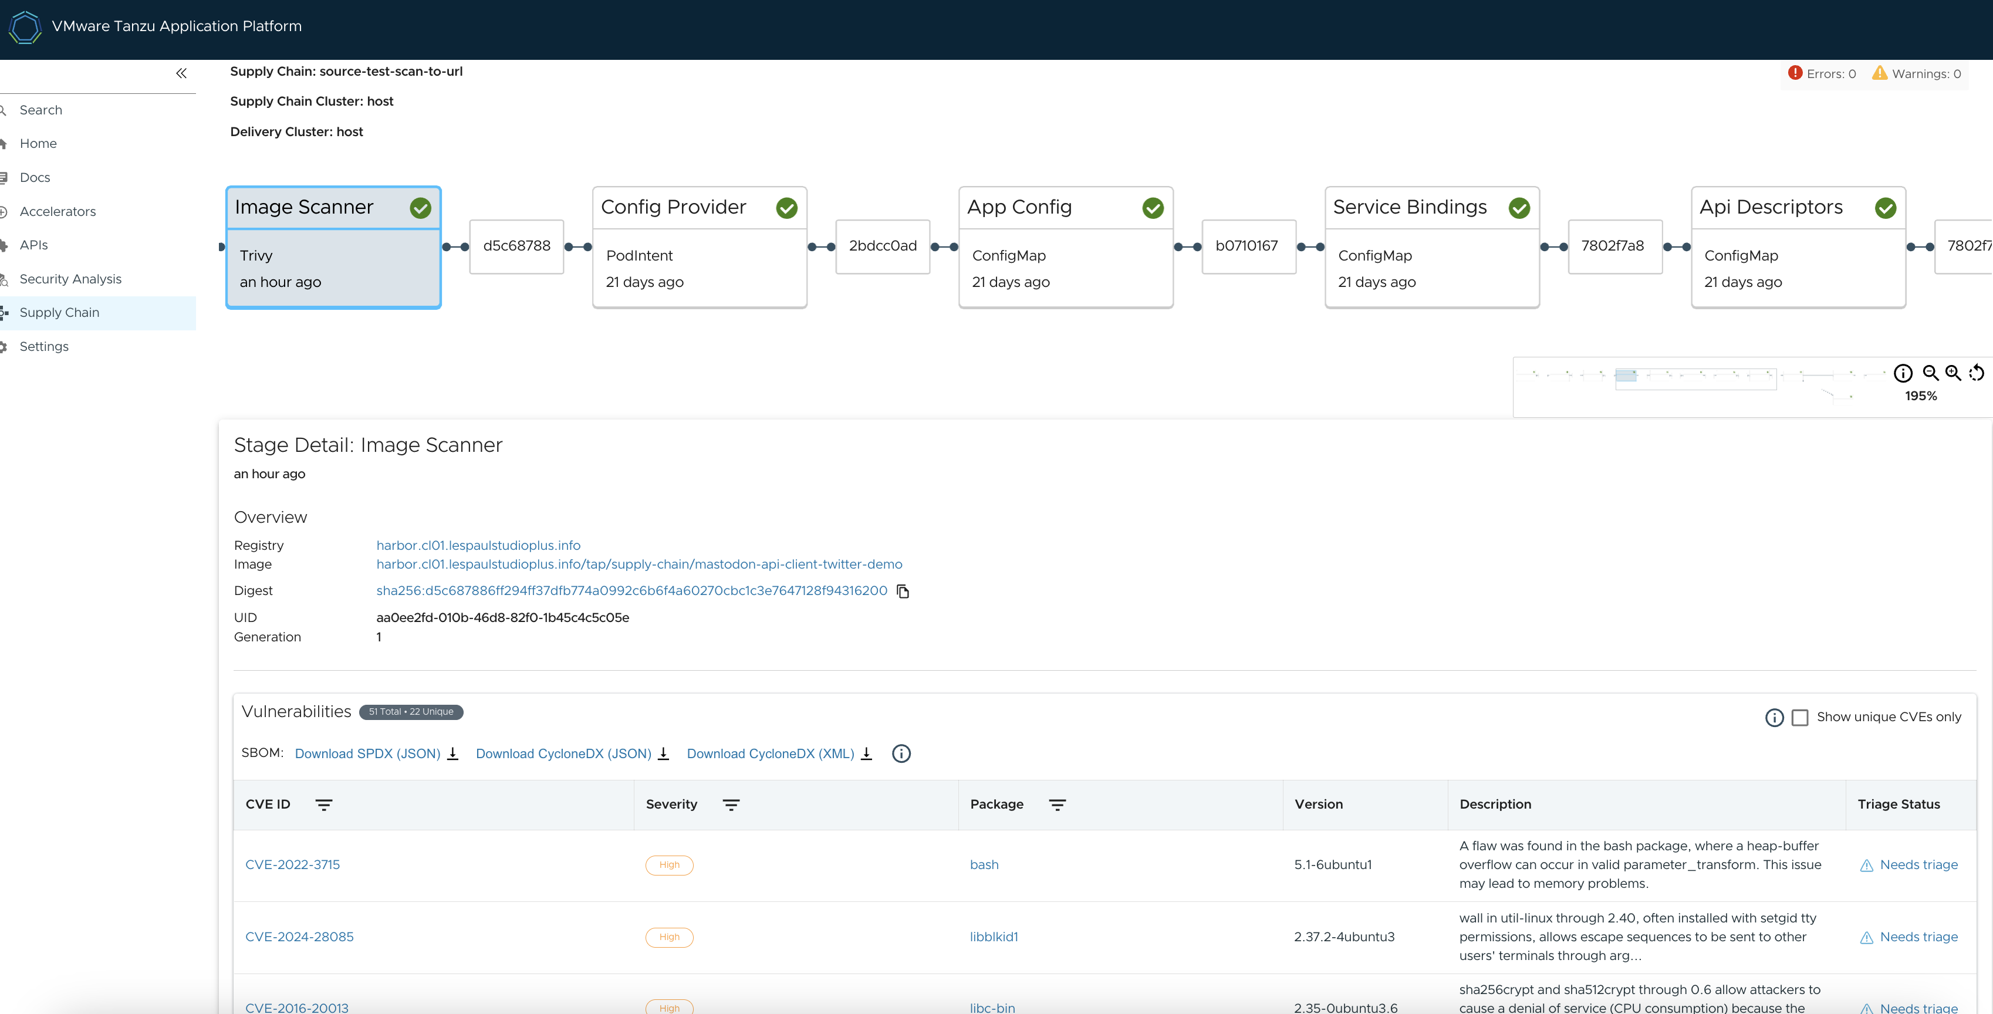Enable Show unique CVEs only checkbox
Viewport: 1993px width, 1014px height.
click(1799, 718)
